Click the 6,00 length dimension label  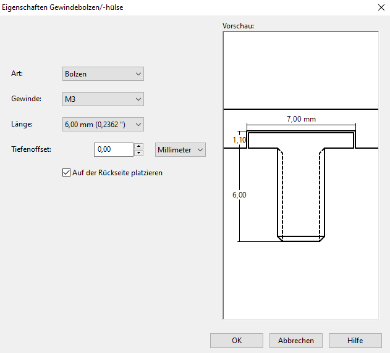pyautogui.click(x=239, y=195)
